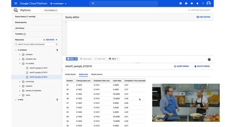Expand the antispam dataset
Screen dimensions: 225x127
tap(20, 55)
